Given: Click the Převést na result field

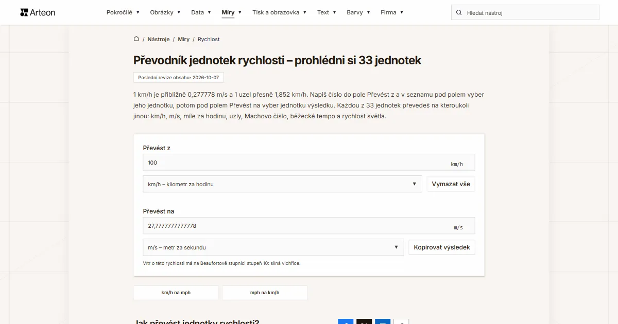Looking at the screenshot, I should 309,226.
